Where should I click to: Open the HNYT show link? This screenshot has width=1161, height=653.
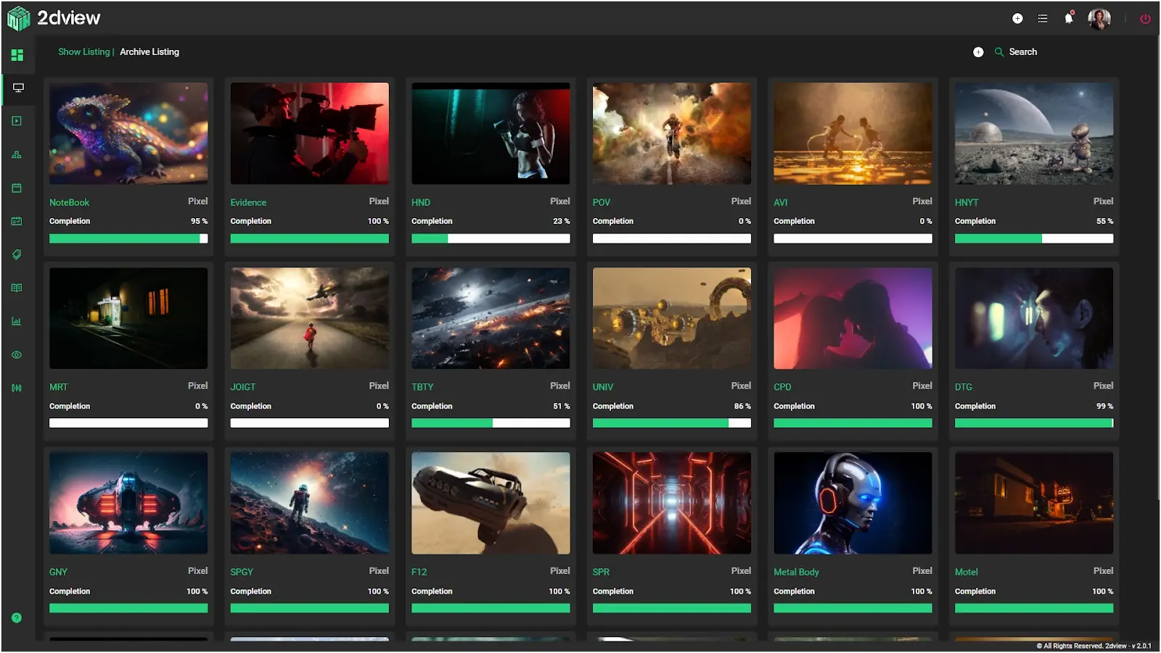tap(967, 202)
